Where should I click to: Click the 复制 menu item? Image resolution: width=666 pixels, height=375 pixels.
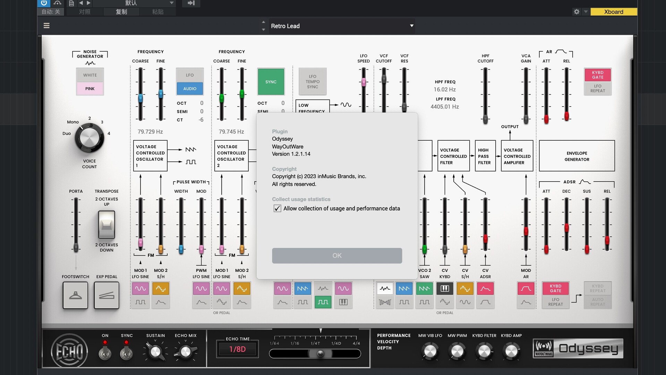(121, 12)
